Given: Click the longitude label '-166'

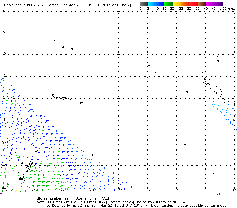Looking at the screenshot, I should coord(148,190).
